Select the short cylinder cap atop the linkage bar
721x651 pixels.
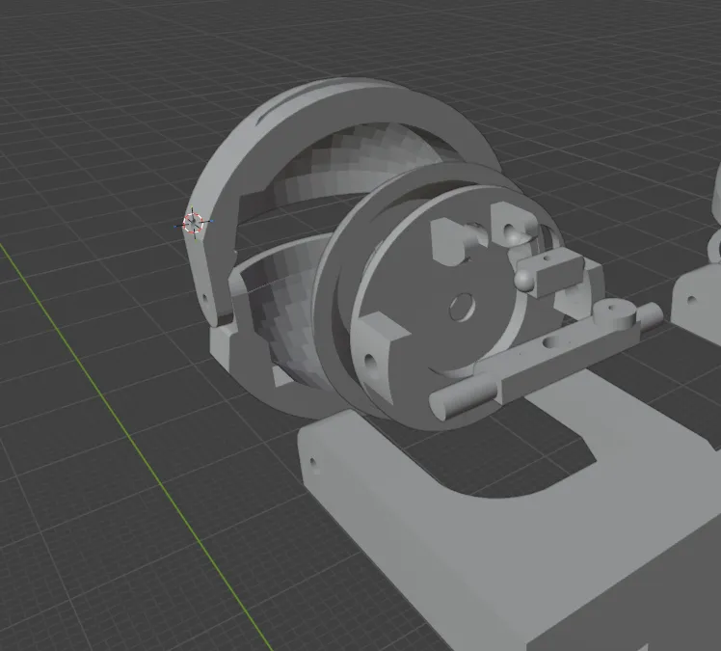[x=614, y=313]
